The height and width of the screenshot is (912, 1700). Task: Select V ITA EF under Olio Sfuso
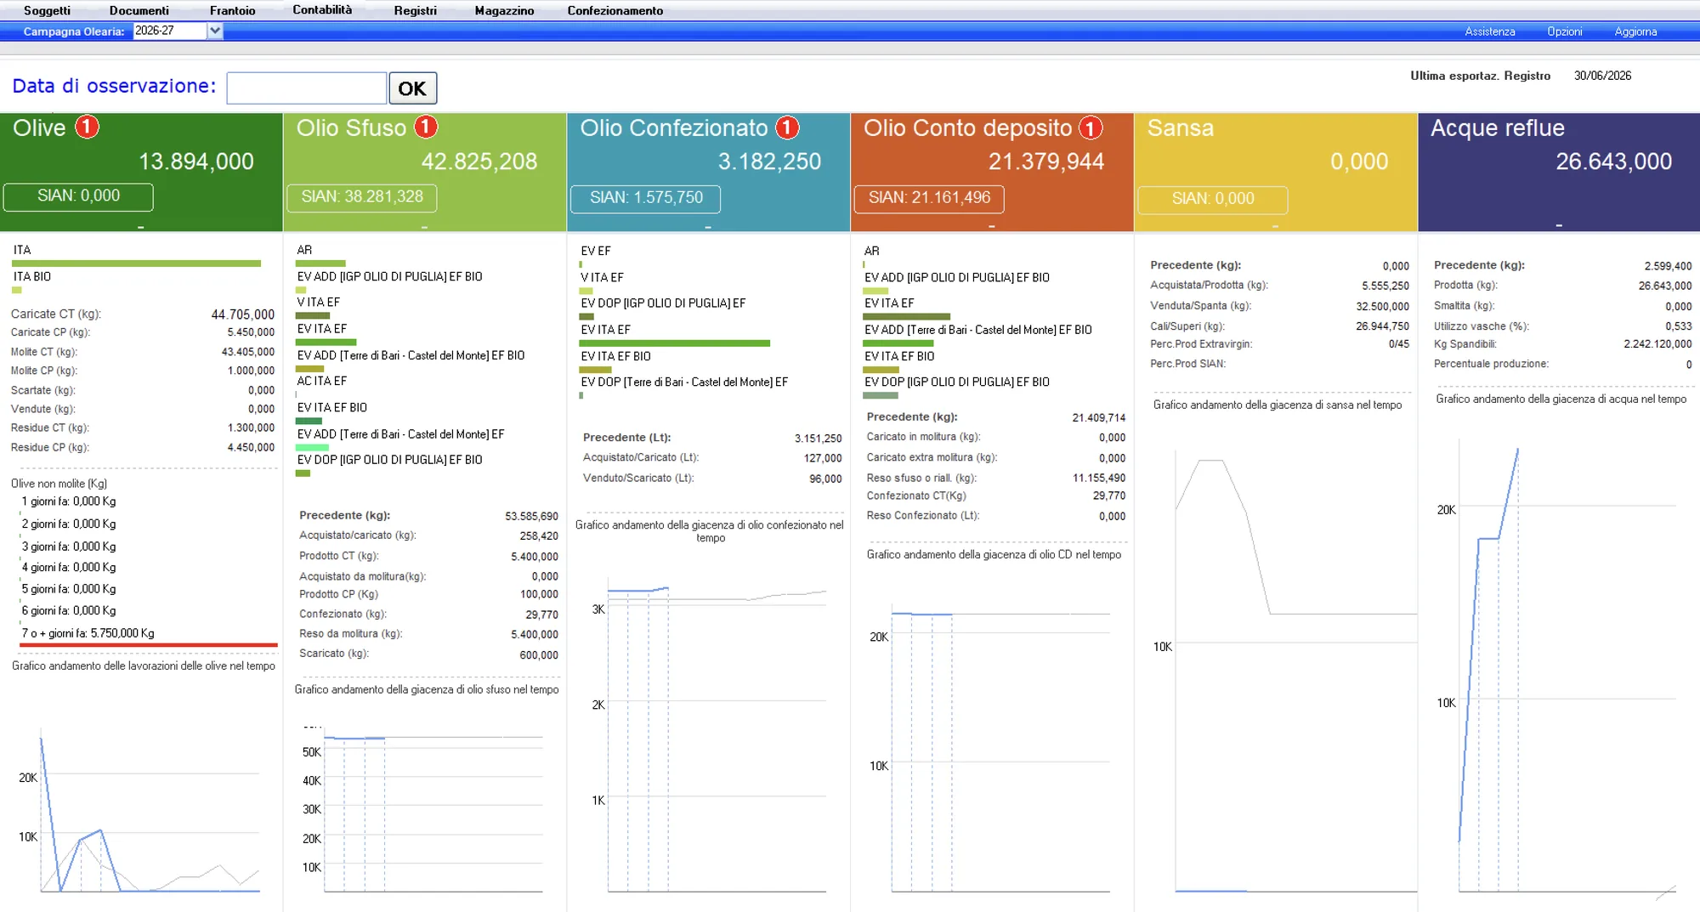[318, 303]
